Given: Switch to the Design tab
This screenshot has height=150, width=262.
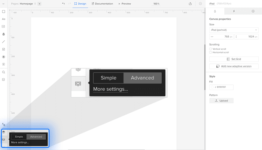Looking at the screenshot, I should [80, 4].
